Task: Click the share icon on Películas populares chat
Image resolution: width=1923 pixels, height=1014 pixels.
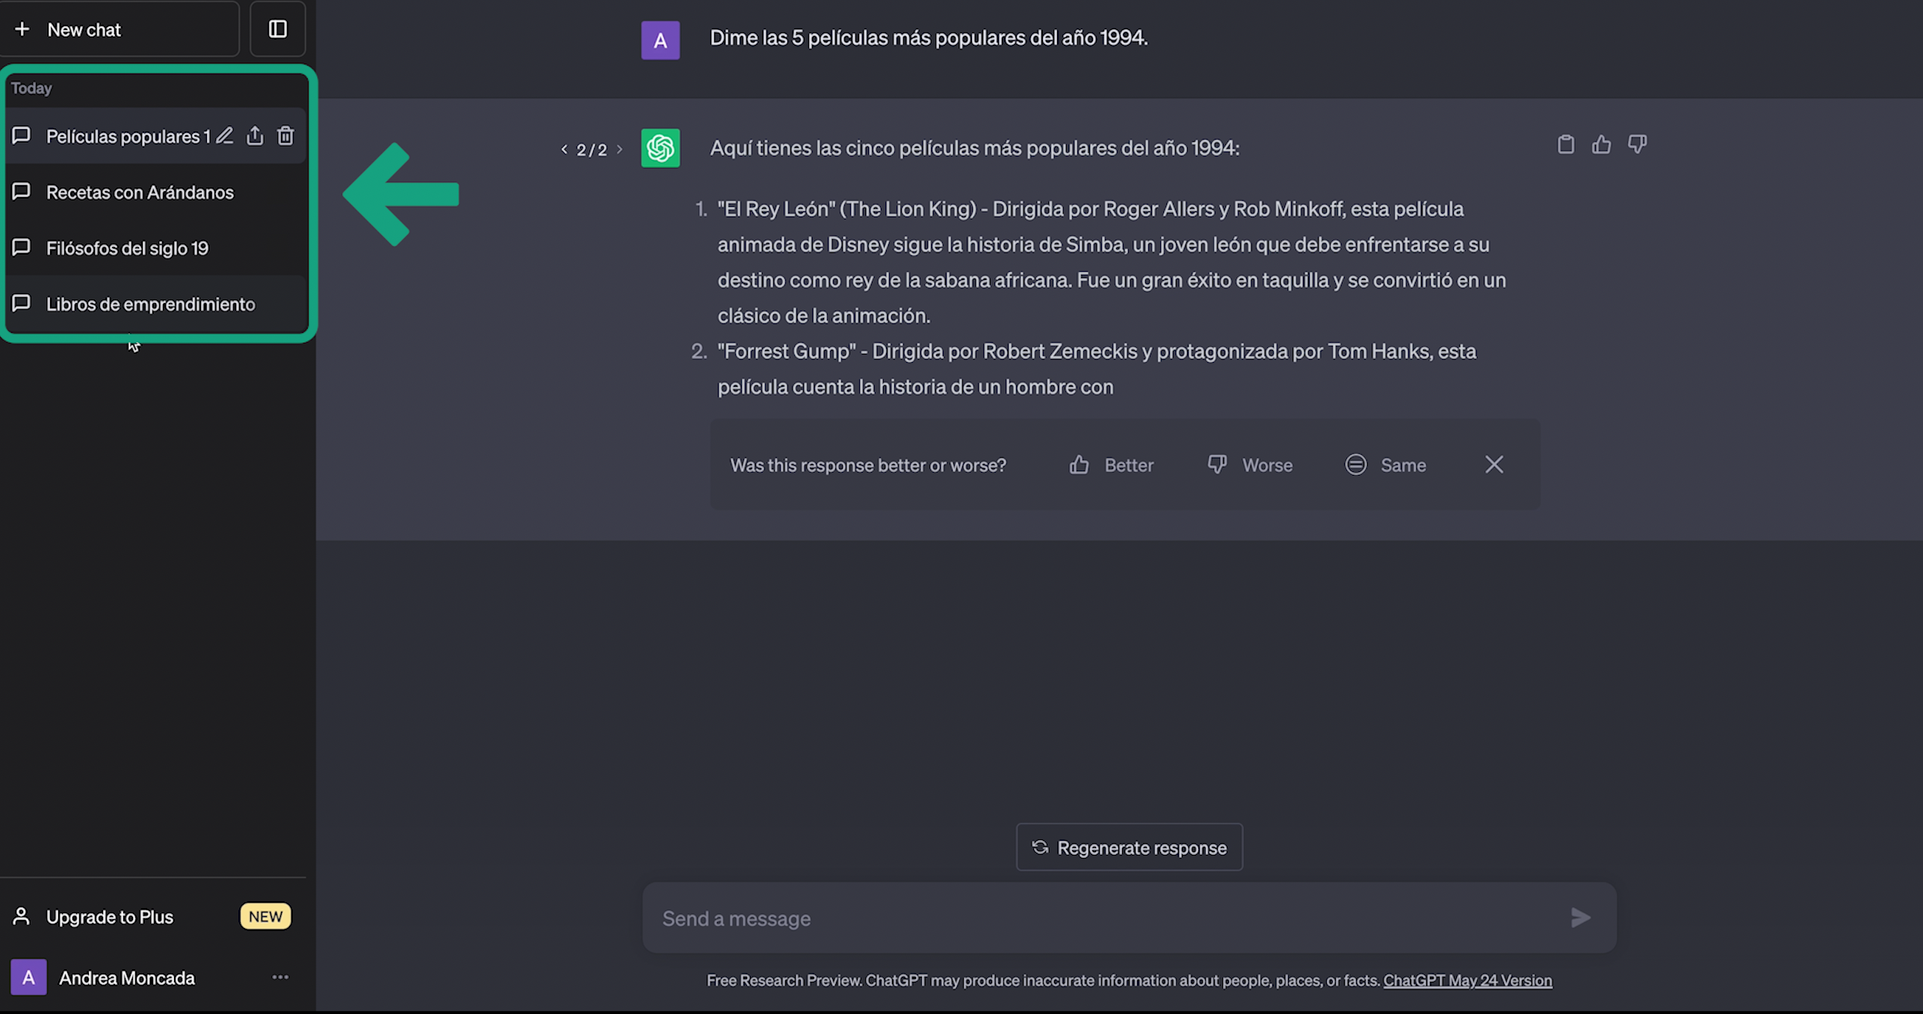Action: pyautogui.click(x=255, y=136)
